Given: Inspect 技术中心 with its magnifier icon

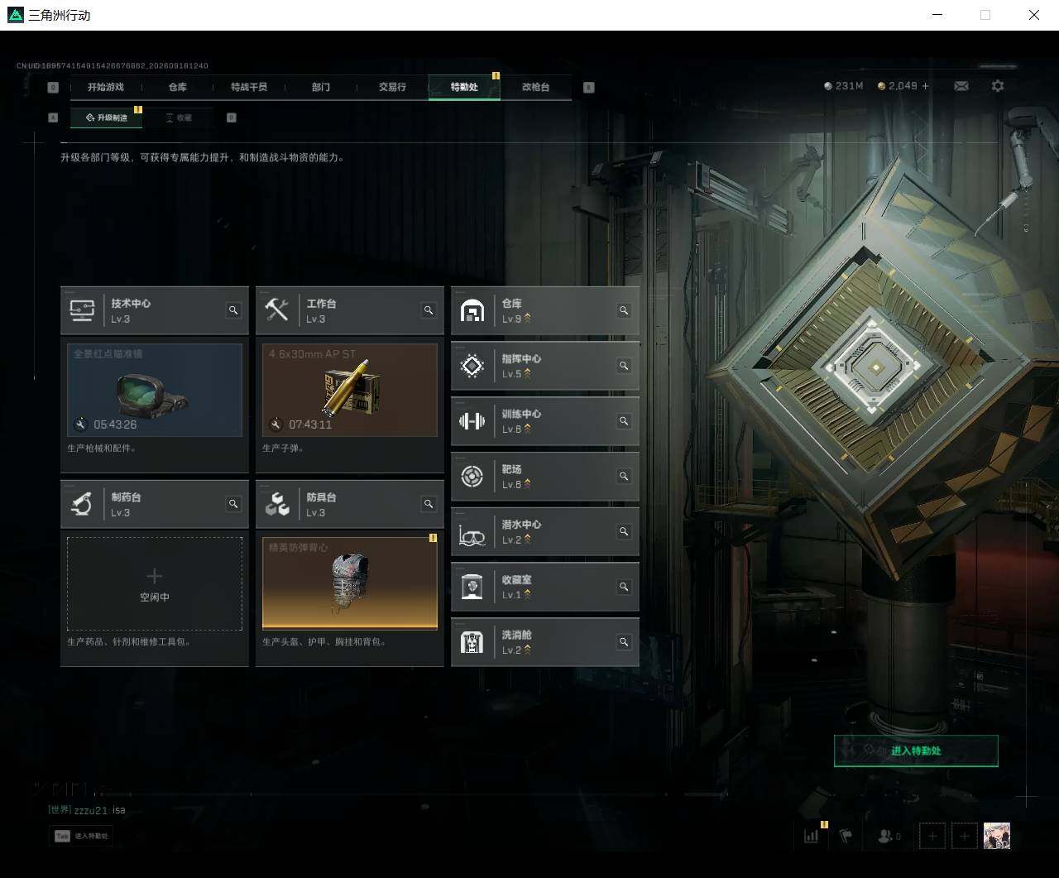Looking at the screenshot, I should [x=233, y=310].
